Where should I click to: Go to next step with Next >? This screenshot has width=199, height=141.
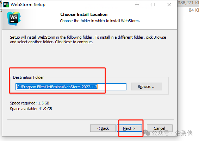(129, 128)
